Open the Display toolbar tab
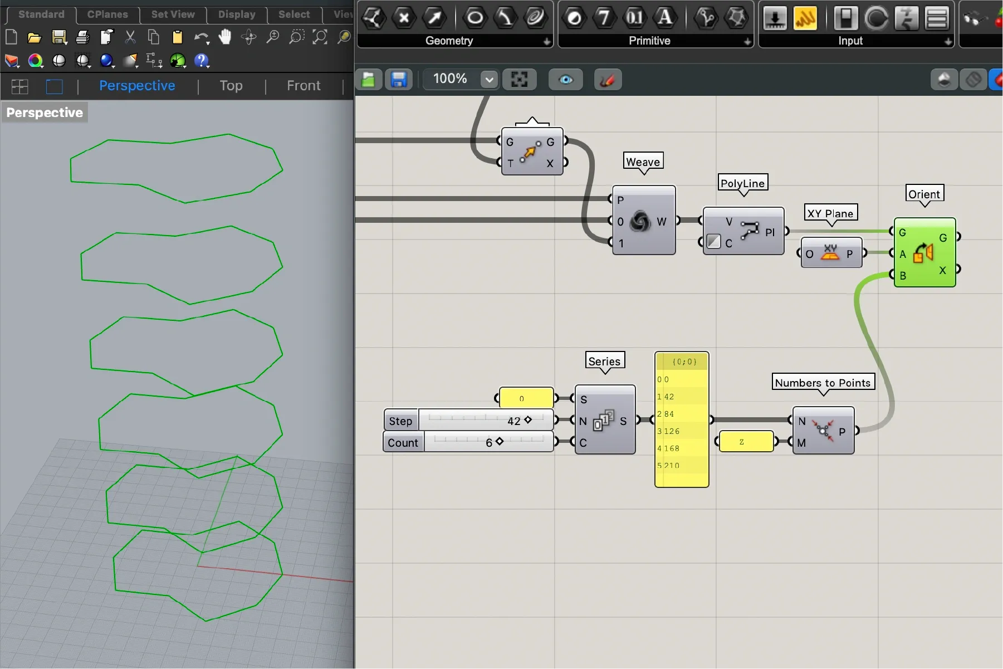Viewport: 1003px width, 669px height. coord(236,14)
